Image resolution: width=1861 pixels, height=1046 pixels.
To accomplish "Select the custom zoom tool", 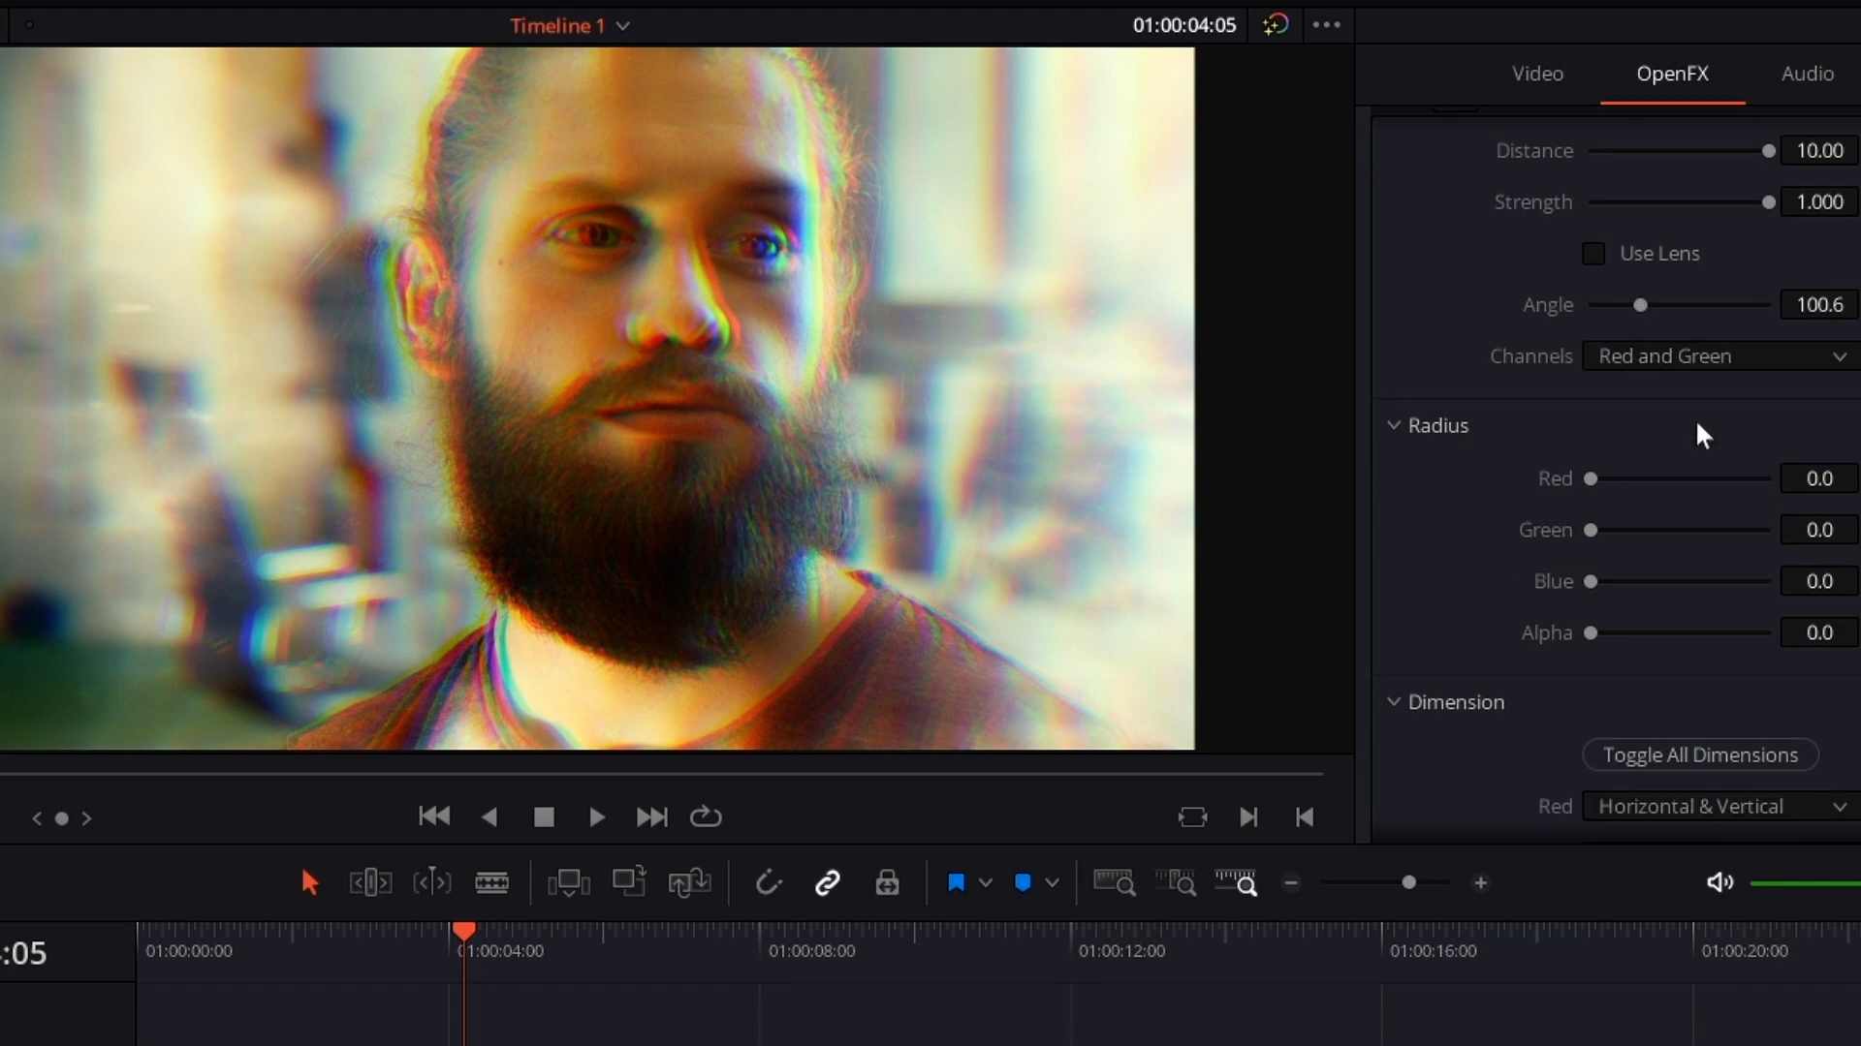I will [x=1235, y=882].
